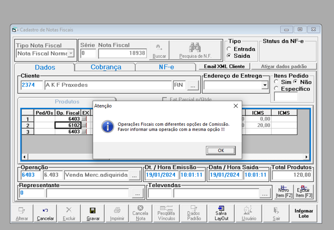Select the Produtos tab
The image size is (334, 230).
(67, 101)
